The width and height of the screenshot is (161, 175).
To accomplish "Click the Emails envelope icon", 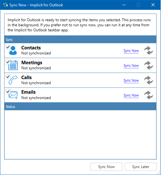I will [13, 95].
